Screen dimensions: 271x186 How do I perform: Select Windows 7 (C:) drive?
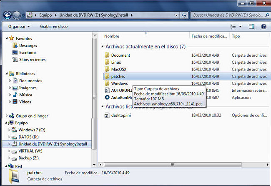point(32,130)
